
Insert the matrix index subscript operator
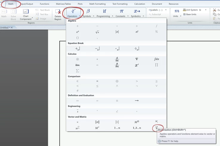pos(157,122)
